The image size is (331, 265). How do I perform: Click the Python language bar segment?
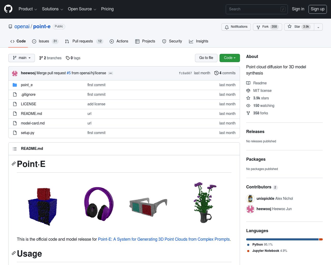click(x=282, y=239)
